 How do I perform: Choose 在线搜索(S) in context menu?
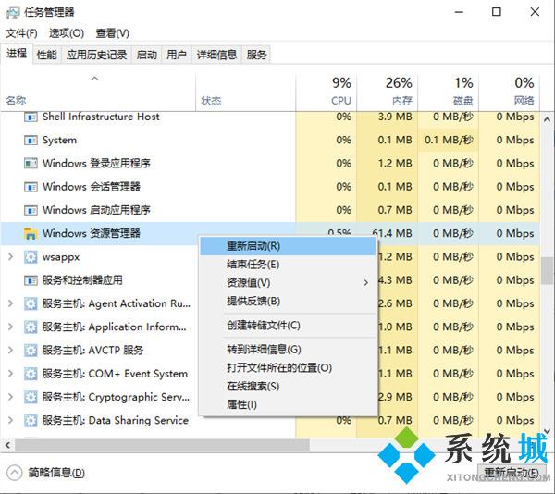288,387
